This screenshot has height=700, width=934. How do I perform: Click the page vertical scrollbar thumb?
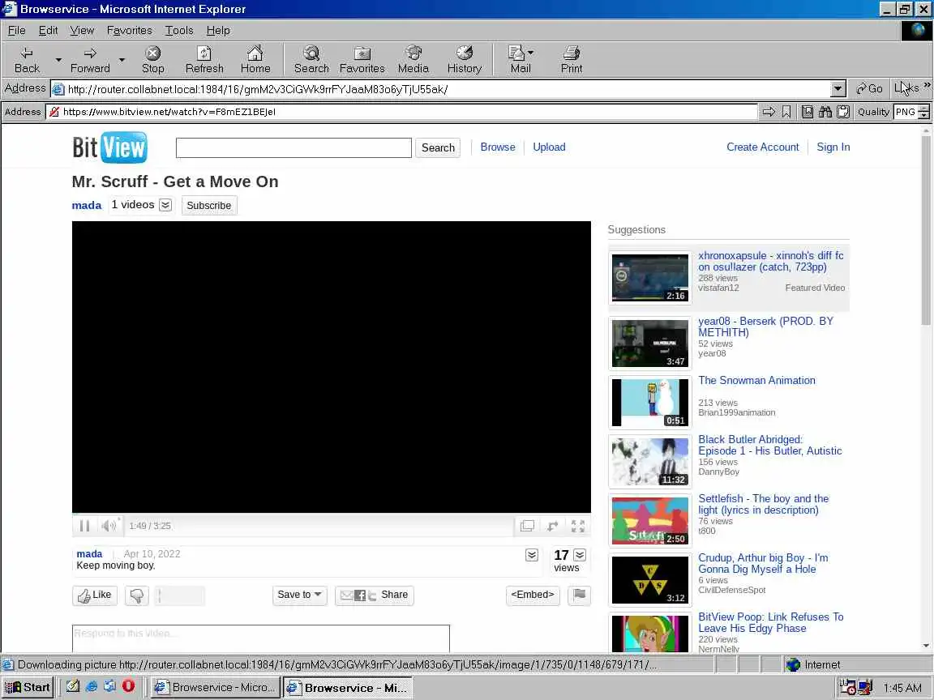(926, 229)
